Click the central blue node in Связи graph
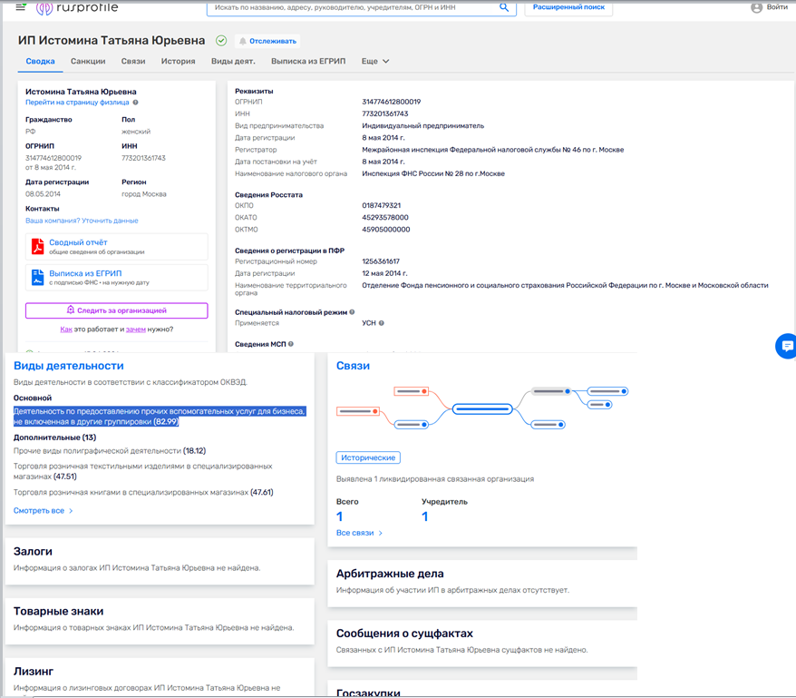This screenshot has width=796, height=698. (481, 408)
